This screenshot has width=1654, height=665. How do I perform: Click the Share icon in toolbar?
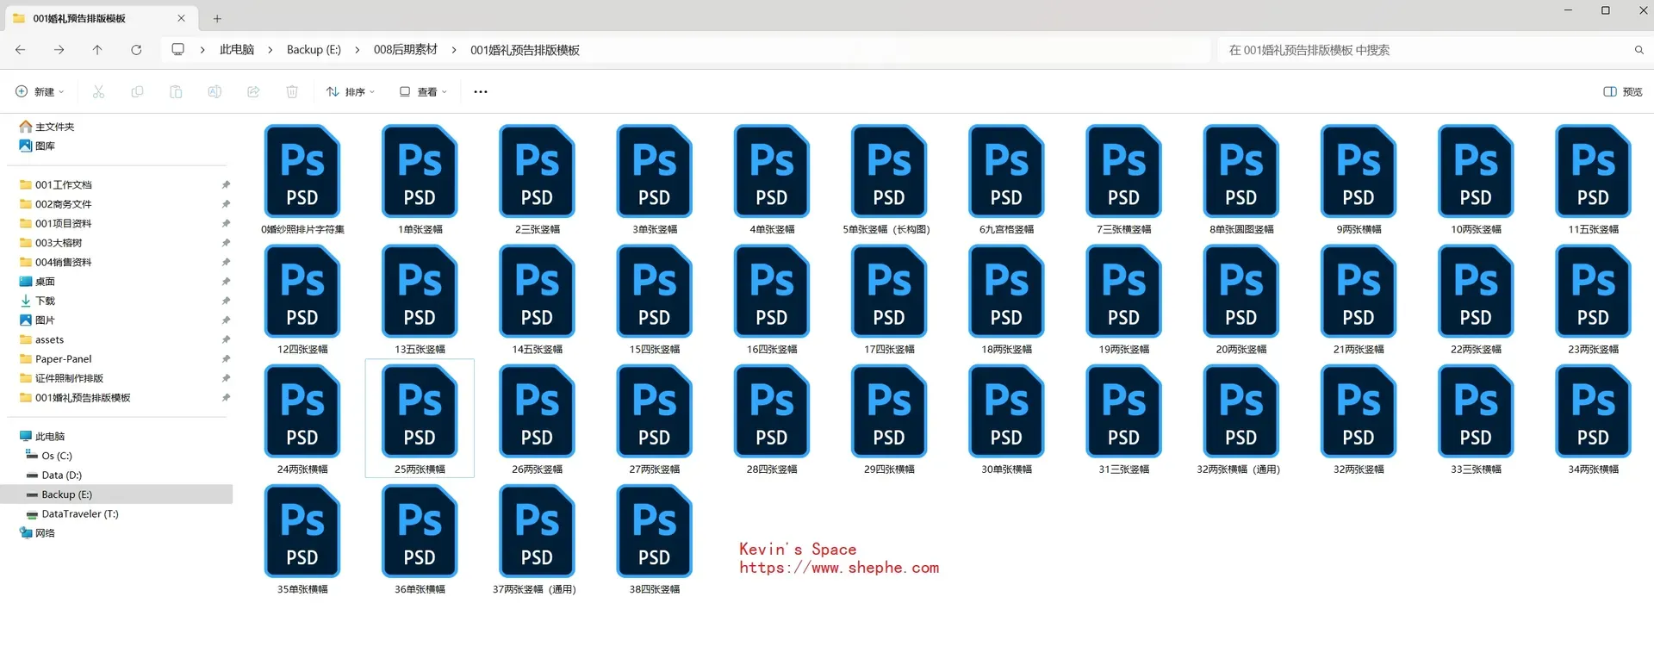(253, 91)
